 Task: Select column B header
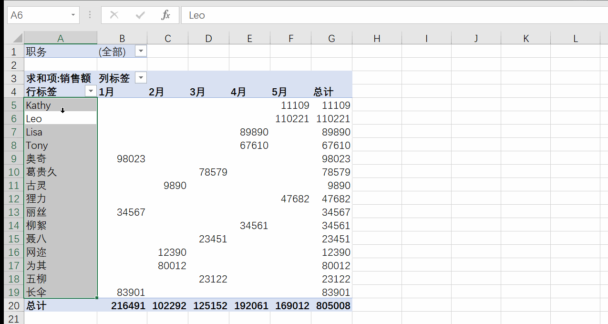(122, 38)
